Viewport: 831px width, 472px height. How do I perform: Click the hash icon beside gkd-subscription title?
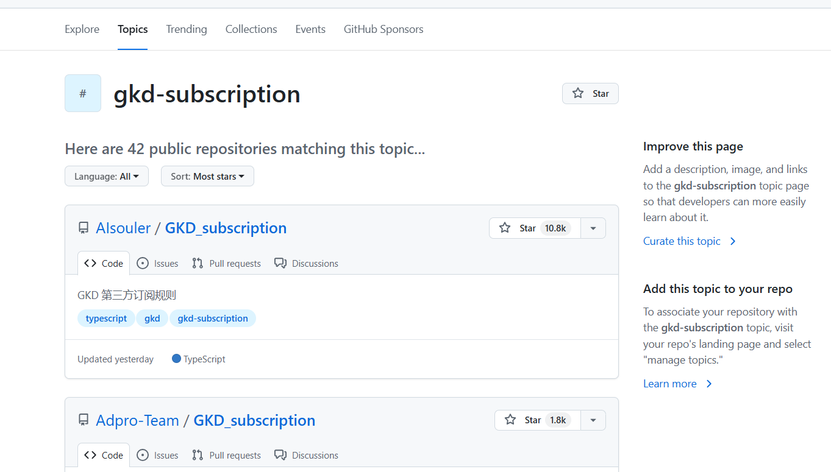[83, 93]
